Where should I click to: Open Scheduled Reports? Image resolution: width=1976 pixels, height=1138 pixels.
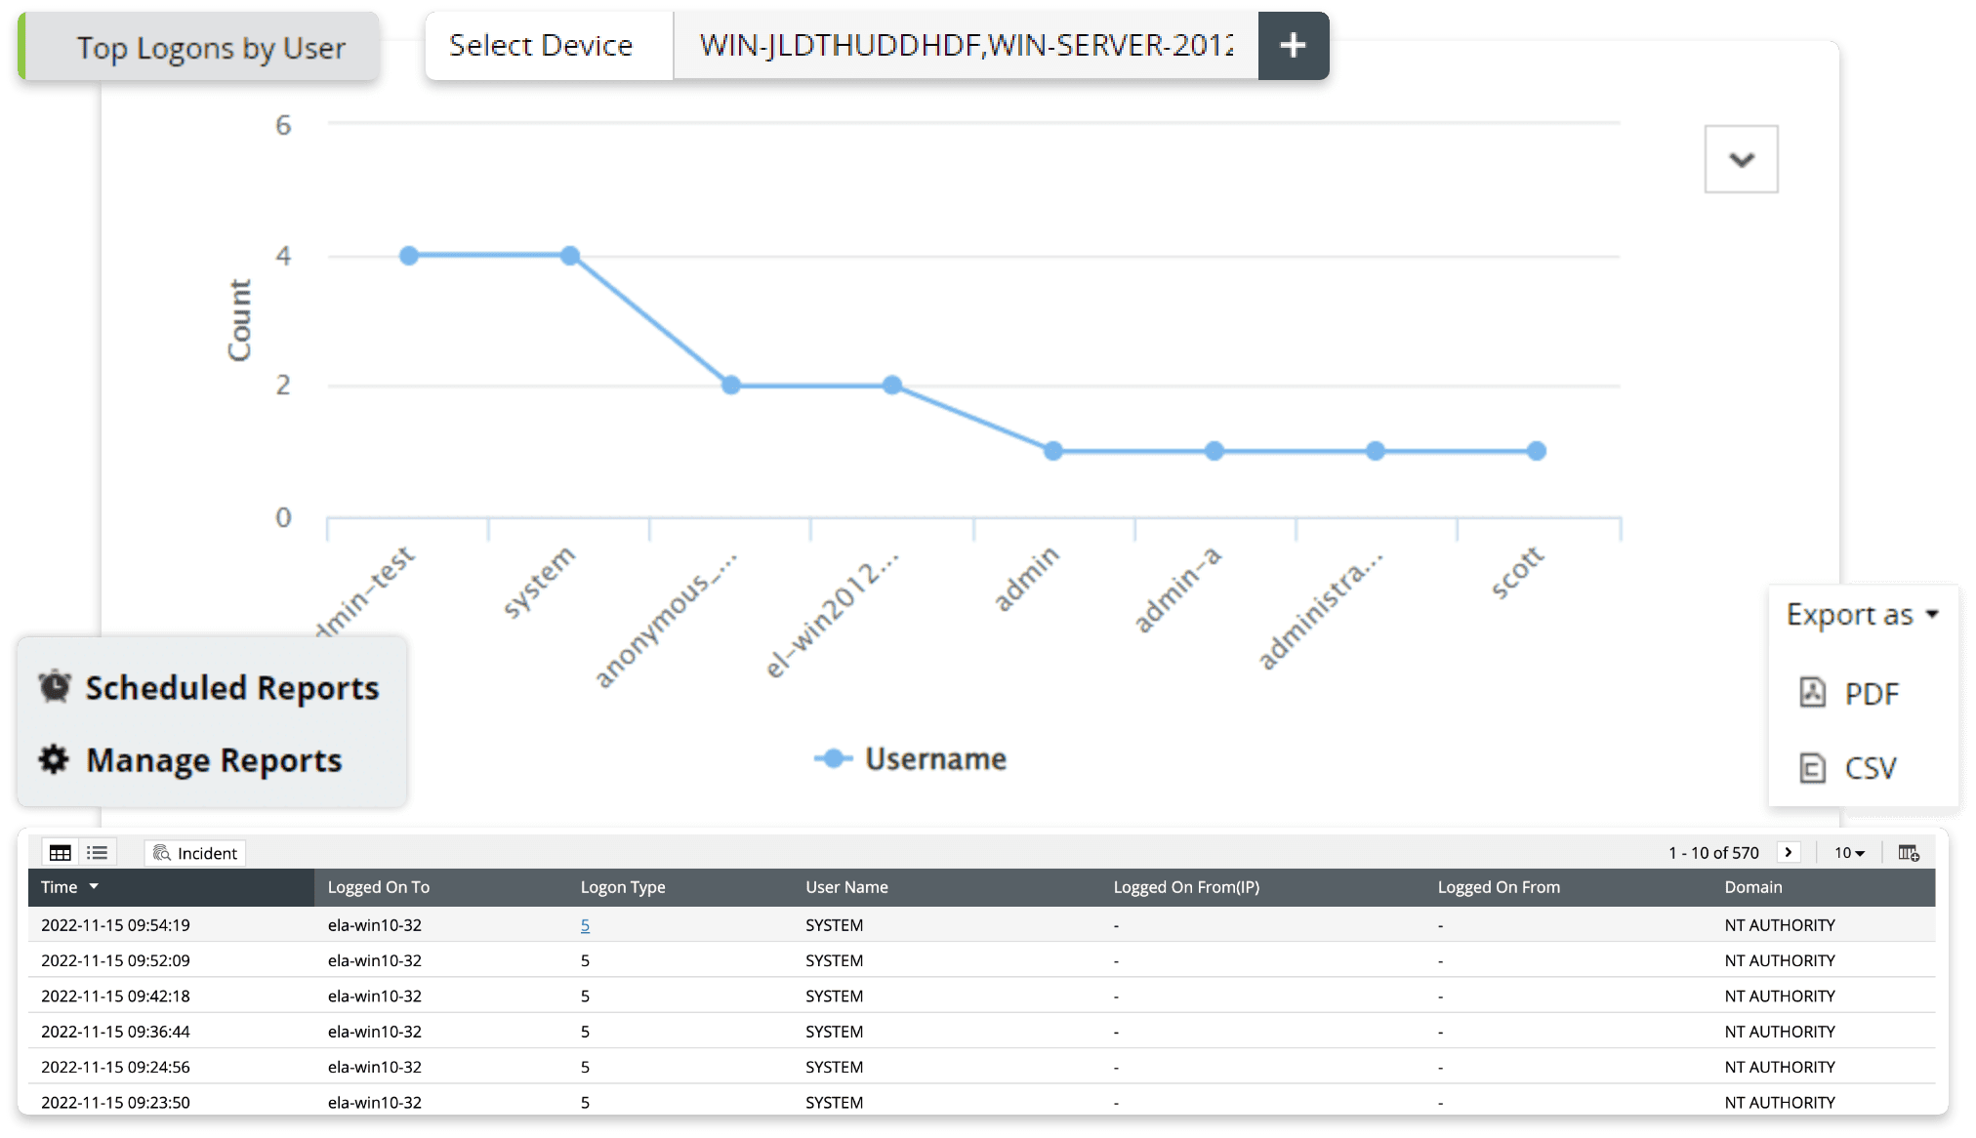click(x=230, y=688)
